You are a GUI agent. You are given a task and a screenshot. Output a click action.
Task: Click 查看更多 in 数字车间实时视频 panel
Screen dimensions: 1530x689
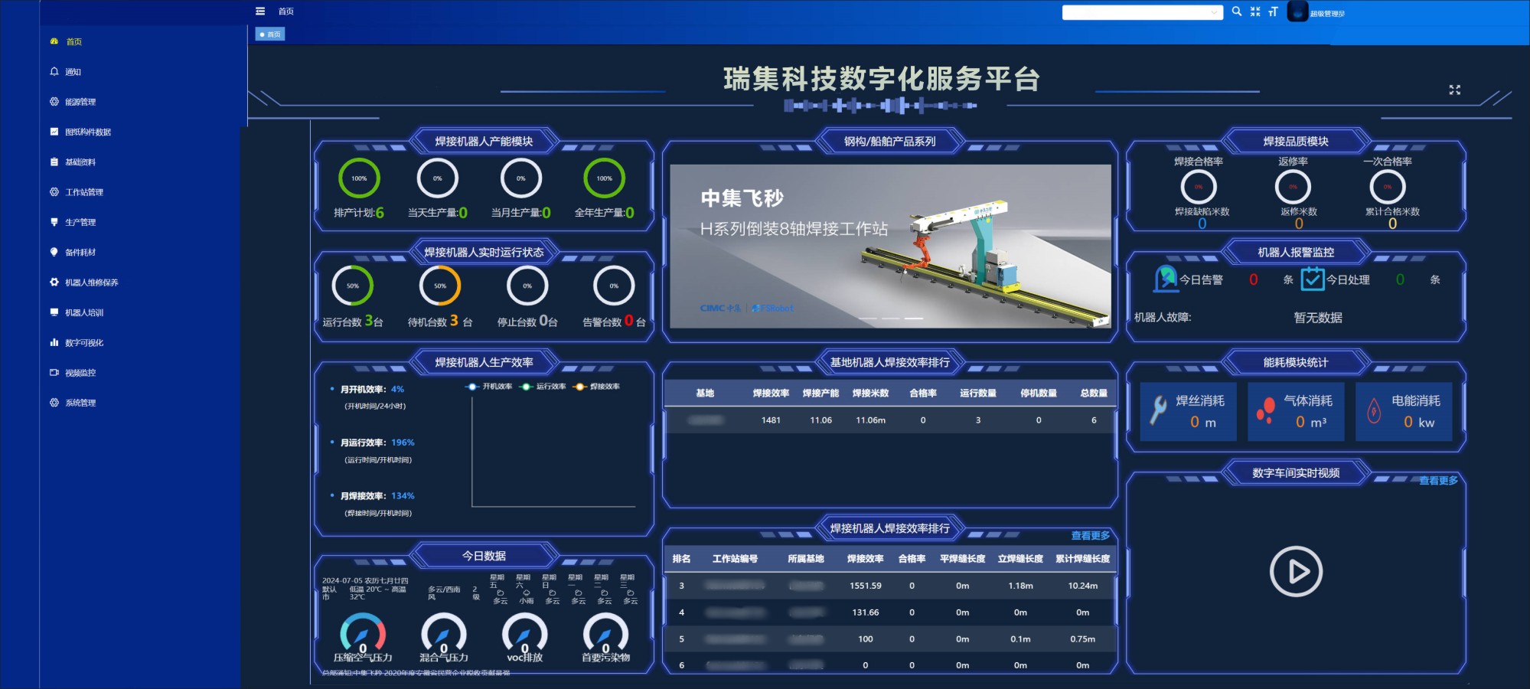(1438, 481)
